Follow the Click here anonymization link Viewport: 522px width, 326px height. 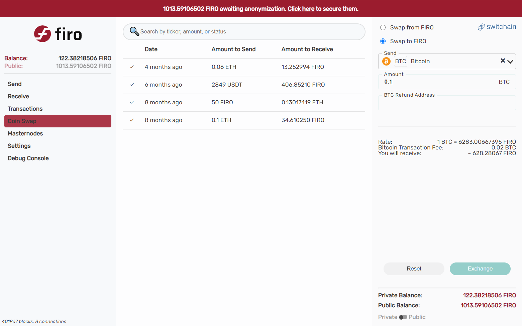point(301,9)
